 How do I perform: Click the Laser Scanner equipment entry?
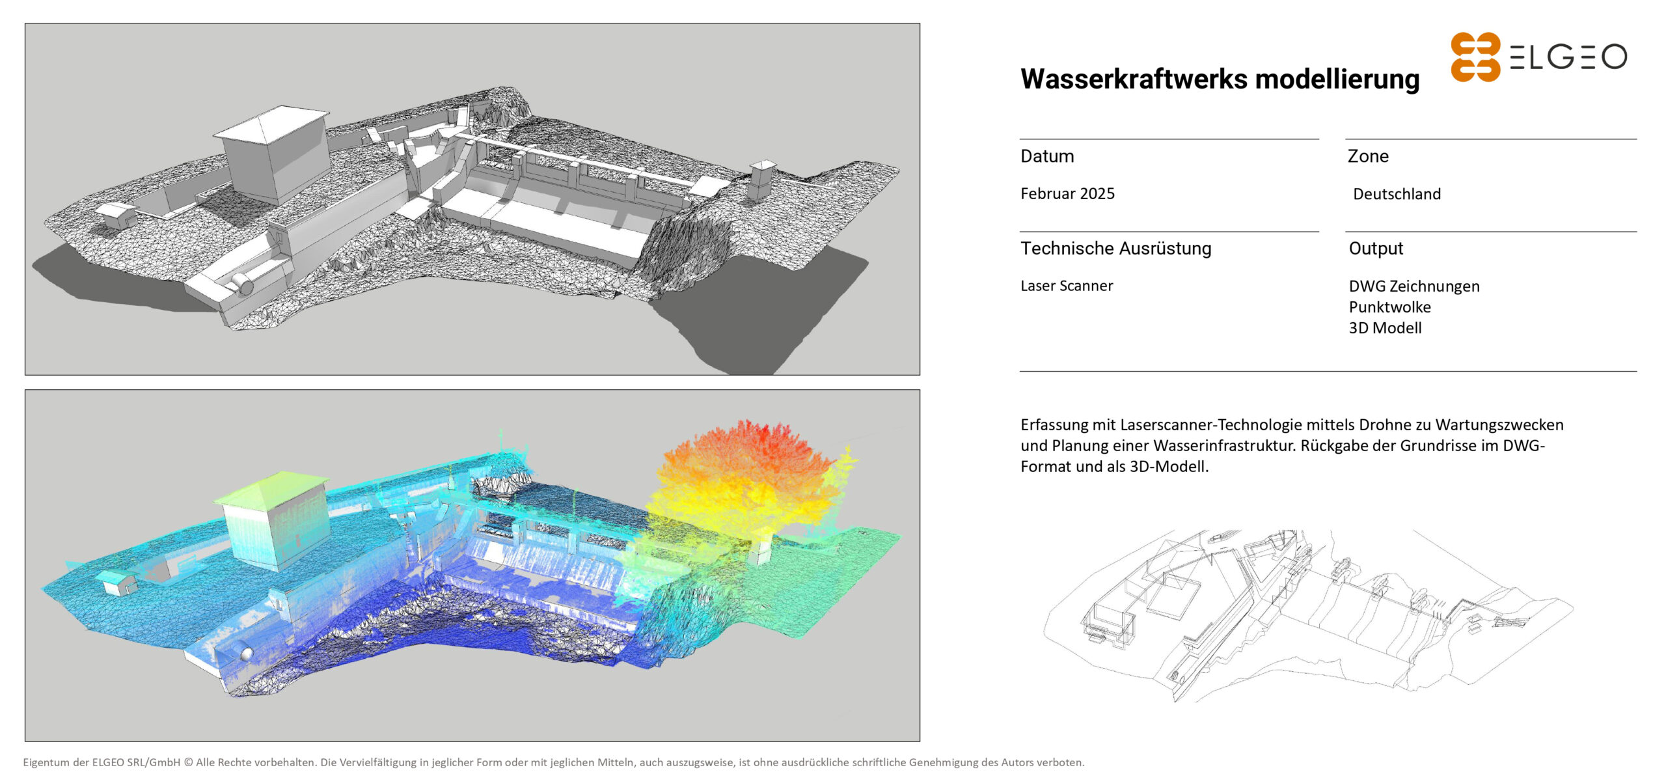[1067, 286]
